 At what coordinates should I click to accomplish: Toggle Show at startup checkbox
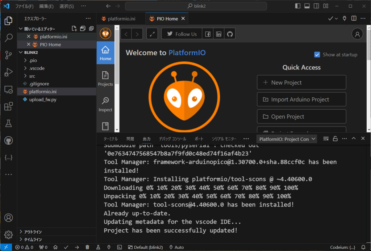(317, 55)
